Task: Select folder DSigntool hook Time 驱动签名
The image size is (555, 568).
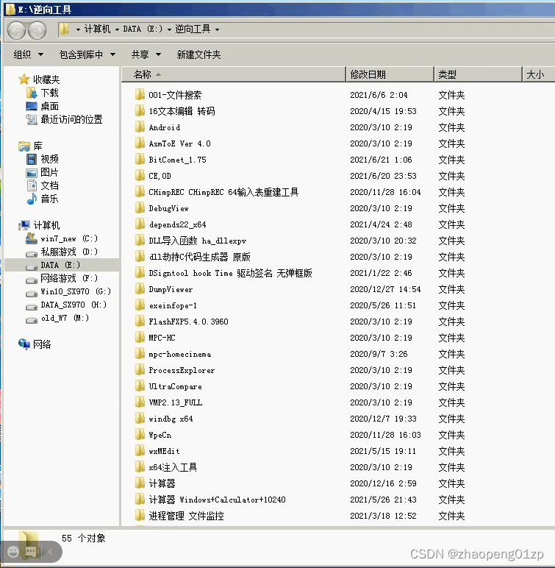Action: click(x=230, y=273)
